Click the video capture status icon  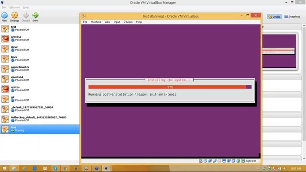229,161
